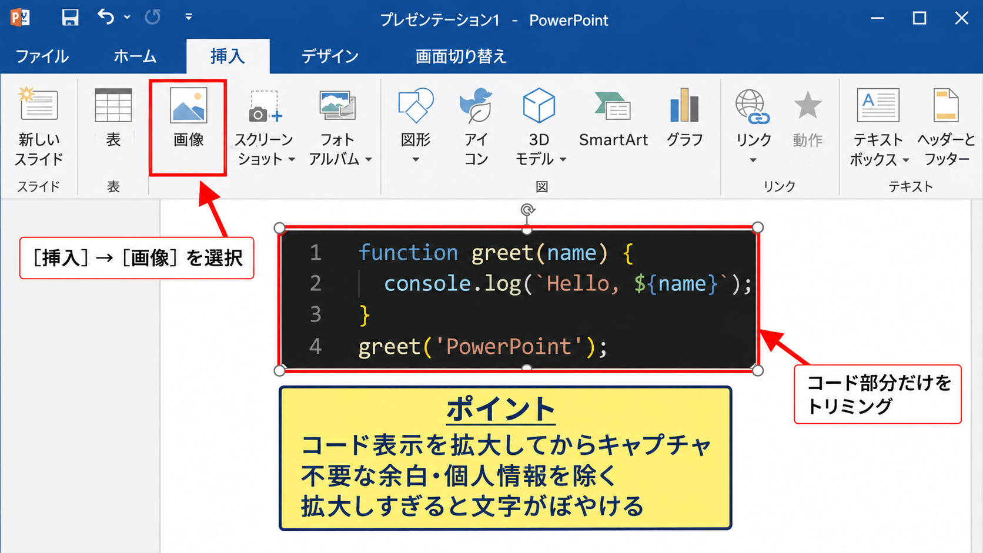This screenshot has height=553, width=983.
Task: Undo the last action
Action: [x=106, y=17]
